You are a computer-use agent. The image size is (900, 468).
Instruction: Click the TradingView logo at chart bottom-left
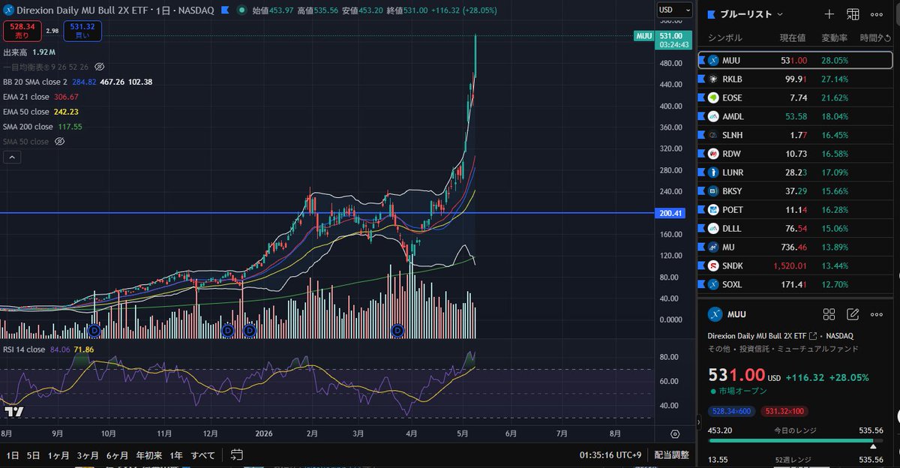pos(13,411)
